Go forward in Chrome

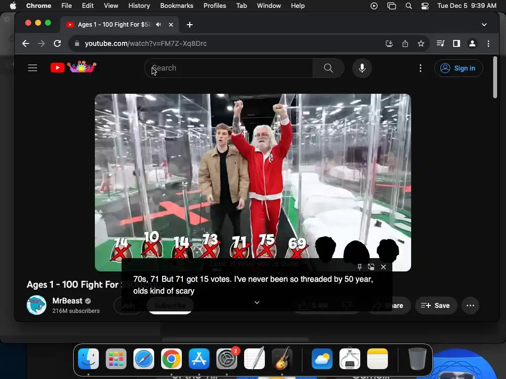coord(42,43)
